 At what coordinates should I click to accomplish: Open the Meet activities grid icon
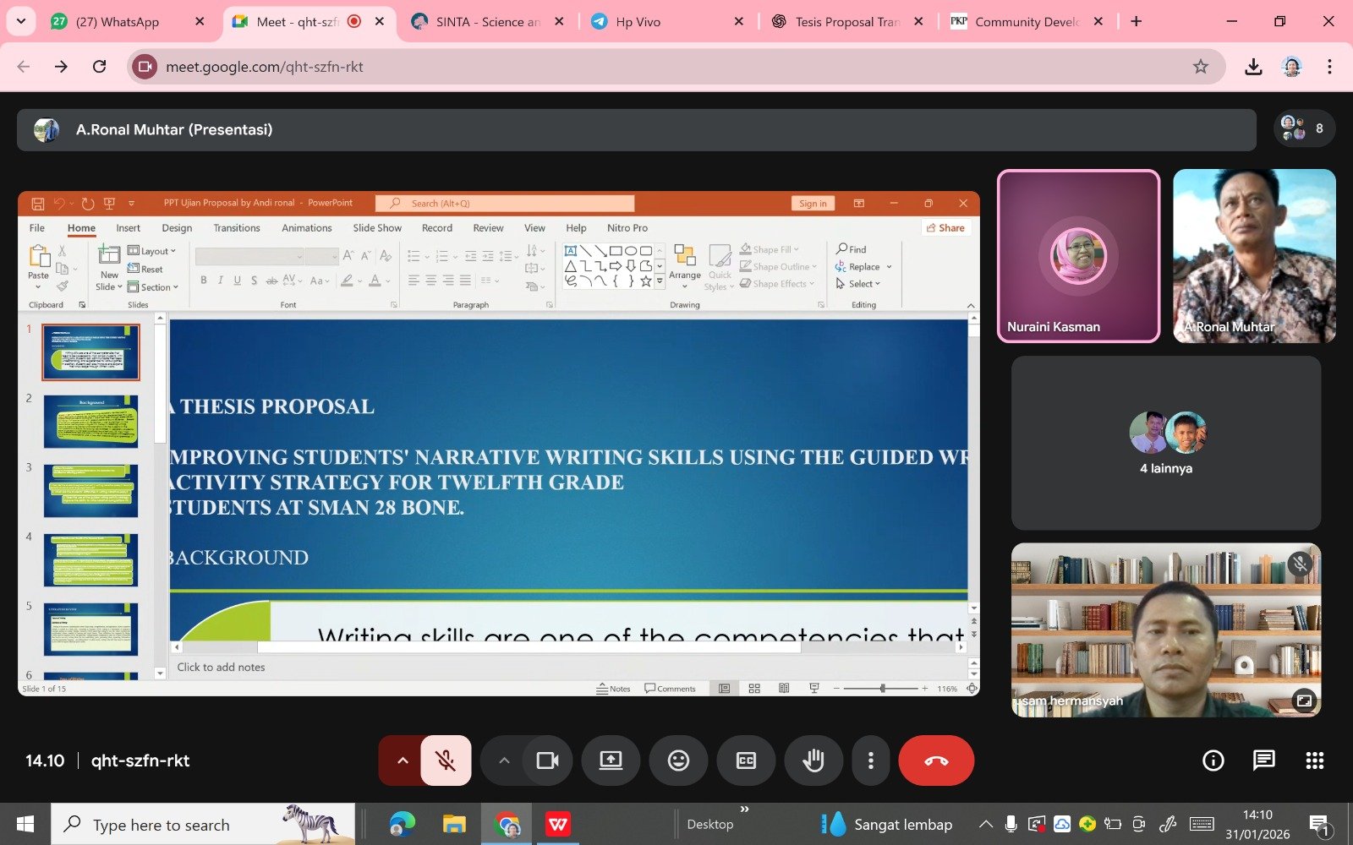coord(1314,760)
